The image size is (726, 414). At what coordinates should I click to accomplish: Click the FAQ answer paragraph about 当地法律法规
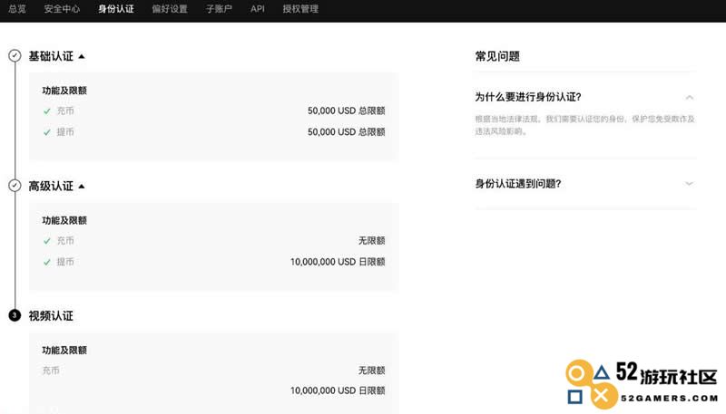pos(584,125)
